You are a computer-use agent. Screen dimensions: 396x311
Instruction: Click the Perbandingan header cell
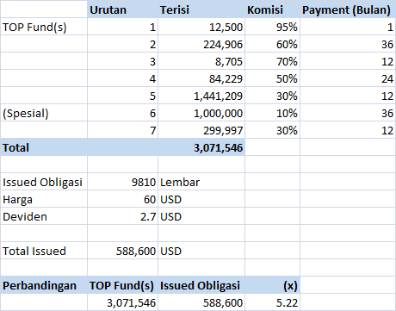click(44, 285)
